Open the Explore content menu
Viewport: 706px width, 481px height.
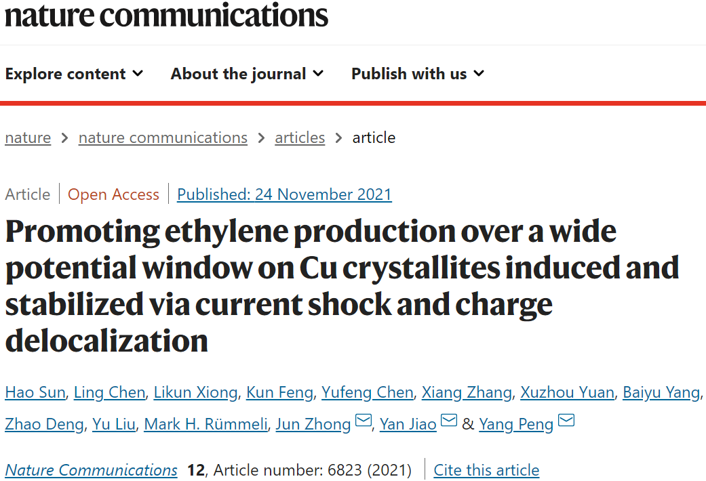point(74,74)
